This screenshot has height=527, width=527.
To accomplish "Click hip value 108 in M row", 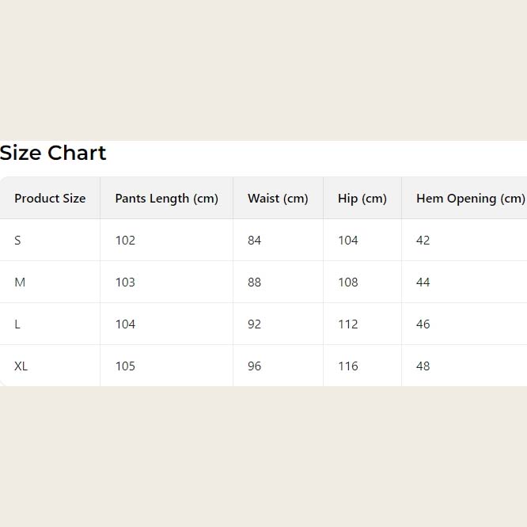I will [348, 282].
